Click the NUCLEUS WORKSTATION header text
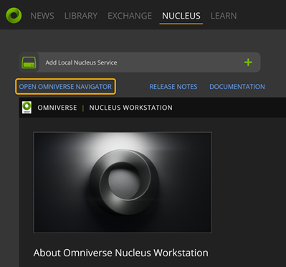The width and height of the screenshot is (286, 267). click(x=130, y=108)
